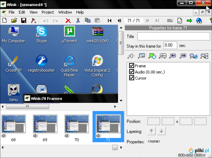Paste frame with the clipboard icon
The image size is (212, 158).
(97, 21)
